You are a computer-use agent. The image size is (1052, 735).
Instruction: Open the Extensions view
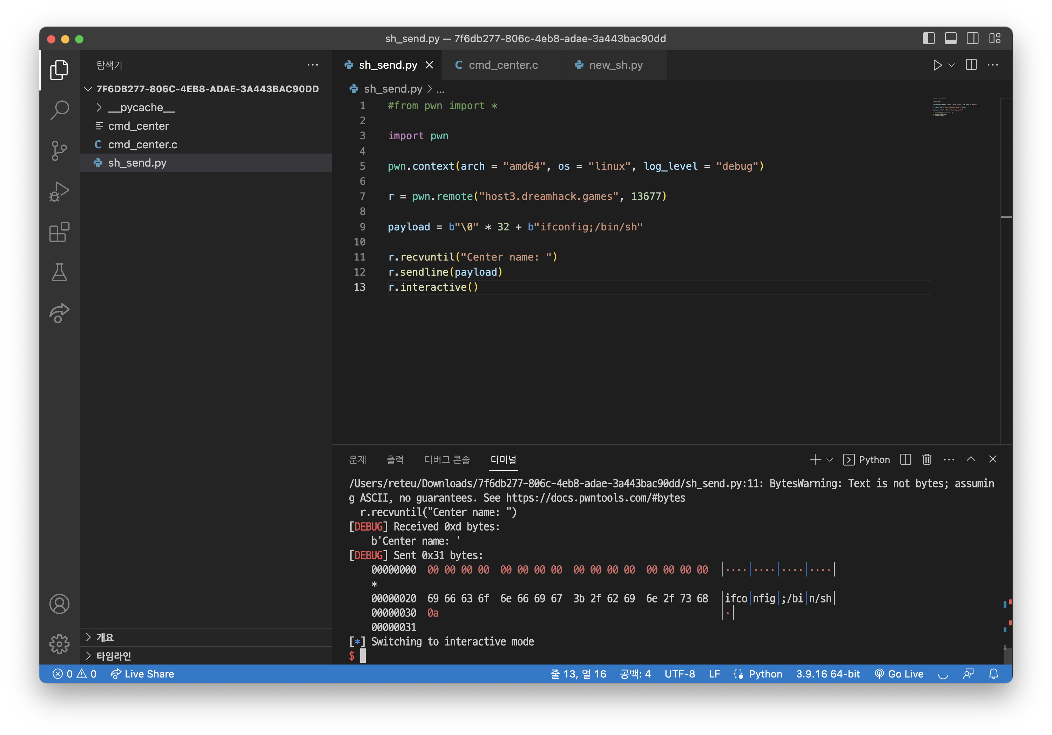pos(59,232)
